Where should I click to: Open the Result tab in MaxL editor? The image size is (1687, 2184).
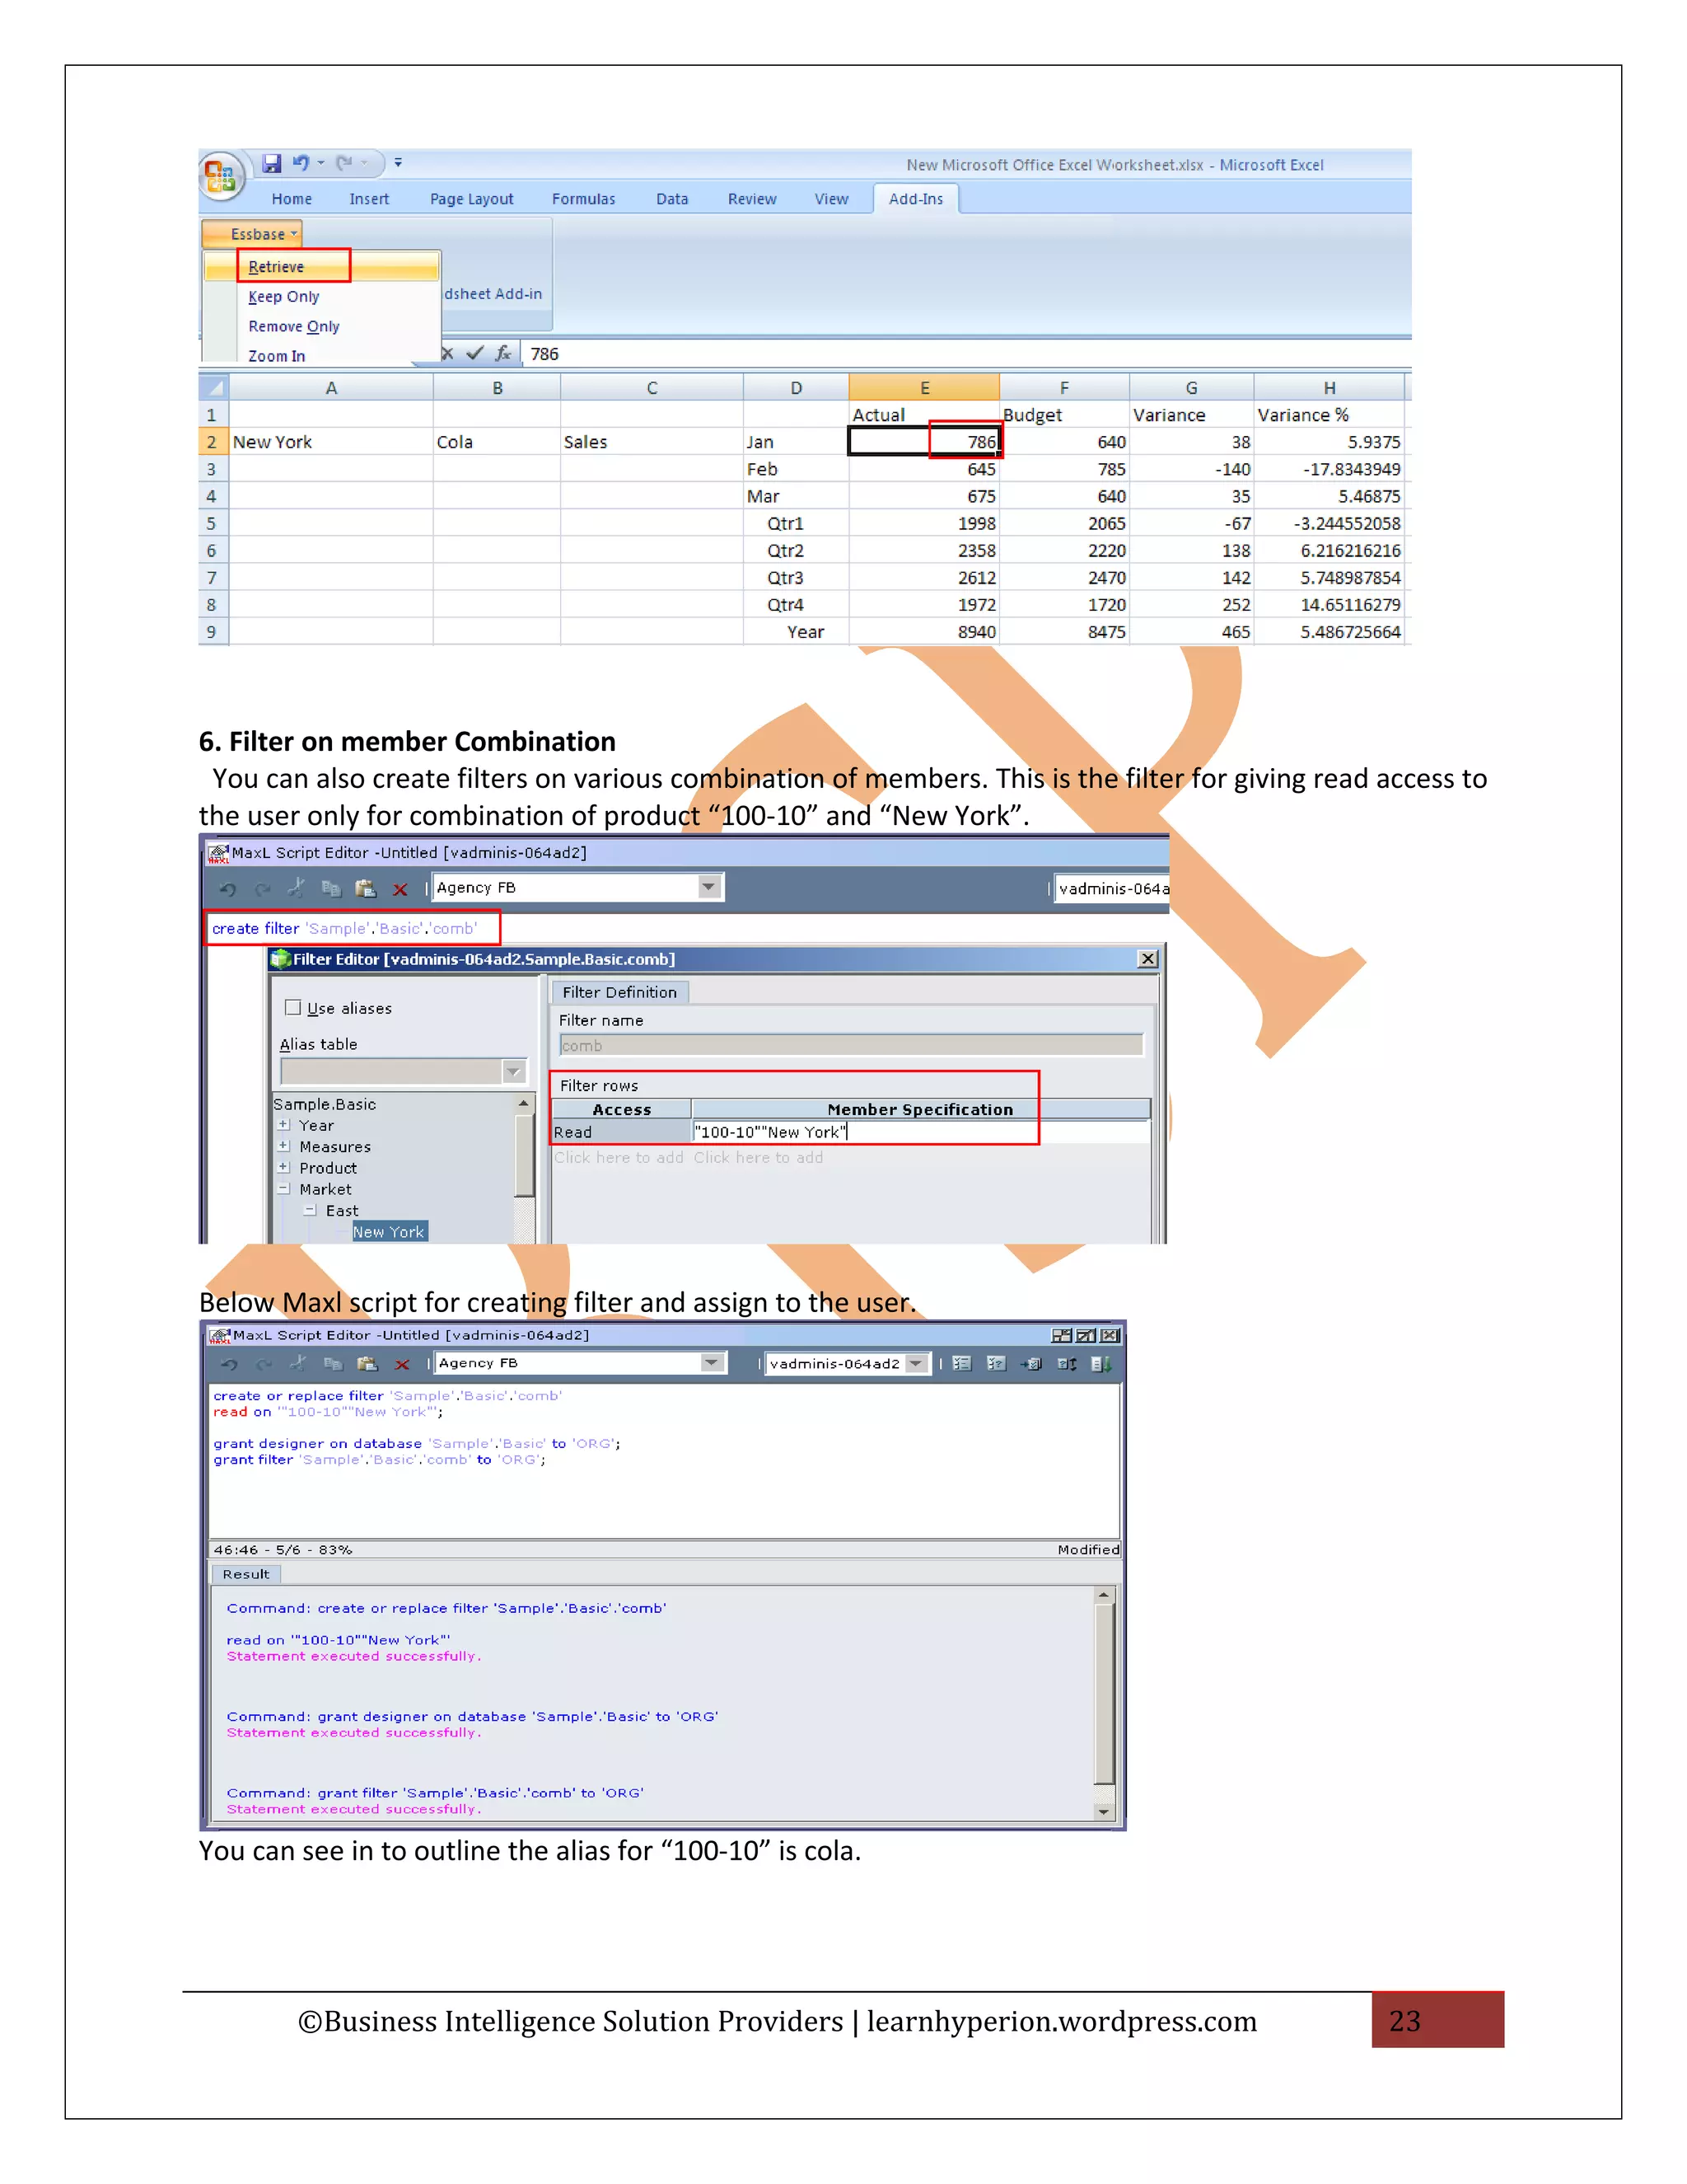point(245,1574)
